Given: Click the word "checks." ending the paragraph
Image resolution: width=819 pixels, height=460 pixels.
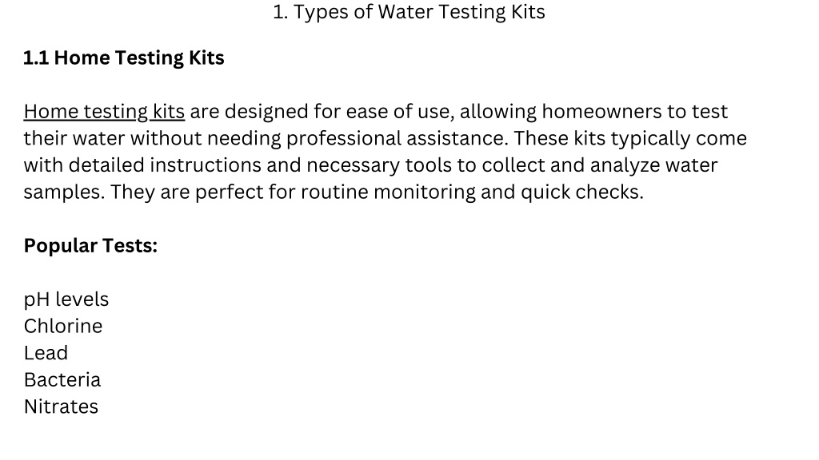Looking at the screenshot, I should [x=609, y=192].
